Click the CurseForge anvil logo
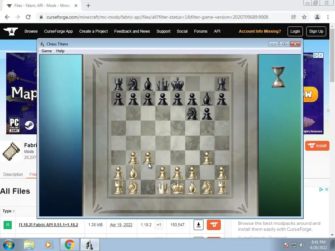 (x=11, y=31)
